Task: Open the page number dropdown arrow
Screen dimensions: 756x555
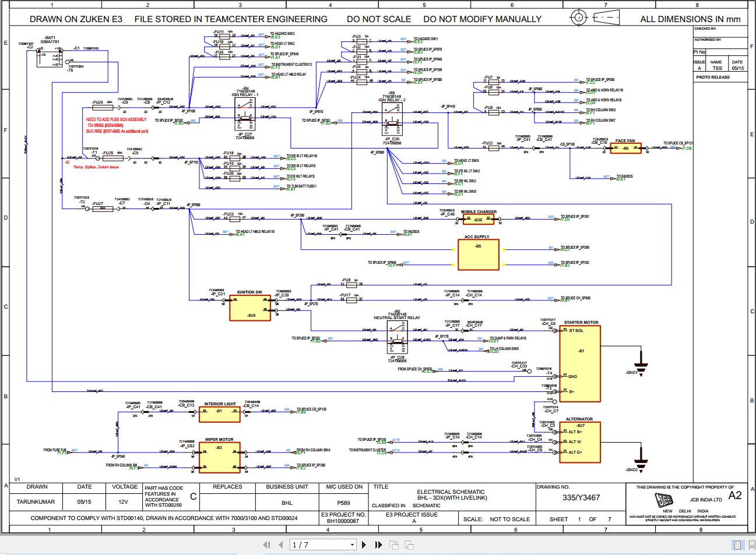Action: coord(352,545)
